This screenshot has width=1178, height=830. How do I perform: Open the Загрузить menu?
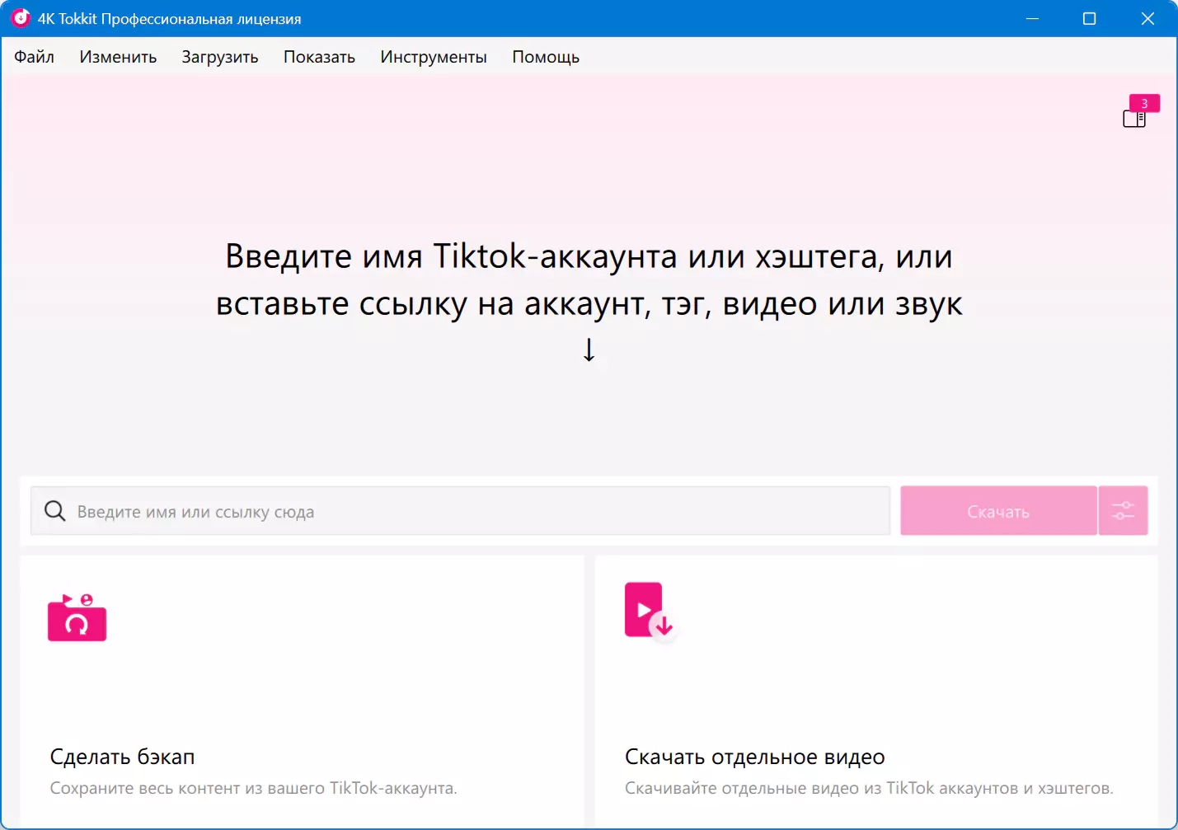click(220, 57)
